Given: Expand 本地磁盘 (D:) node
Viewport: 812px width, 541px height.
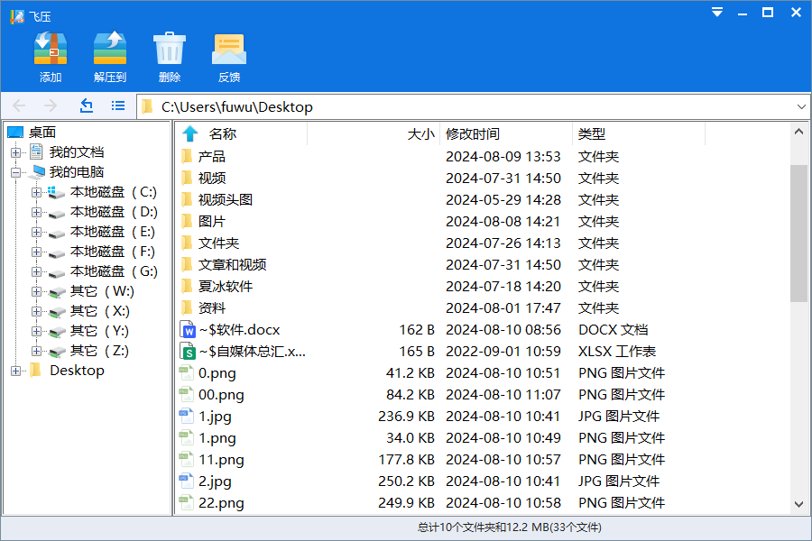Looking at the screenshot, I should [x=36, y=212].
